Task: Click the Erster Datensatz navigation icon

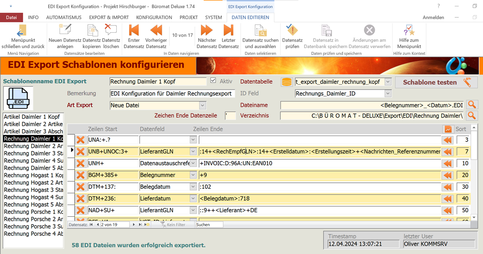Action: coord(134,30)
